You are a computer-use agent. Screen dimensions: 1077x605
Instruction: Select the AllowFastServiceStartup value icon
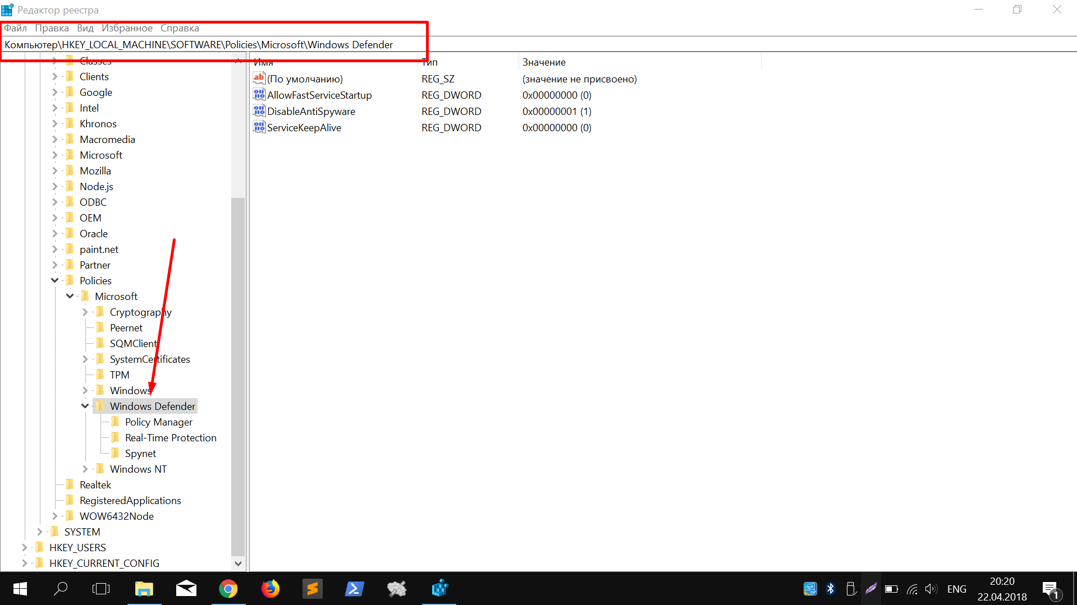[x=259, y=95]
